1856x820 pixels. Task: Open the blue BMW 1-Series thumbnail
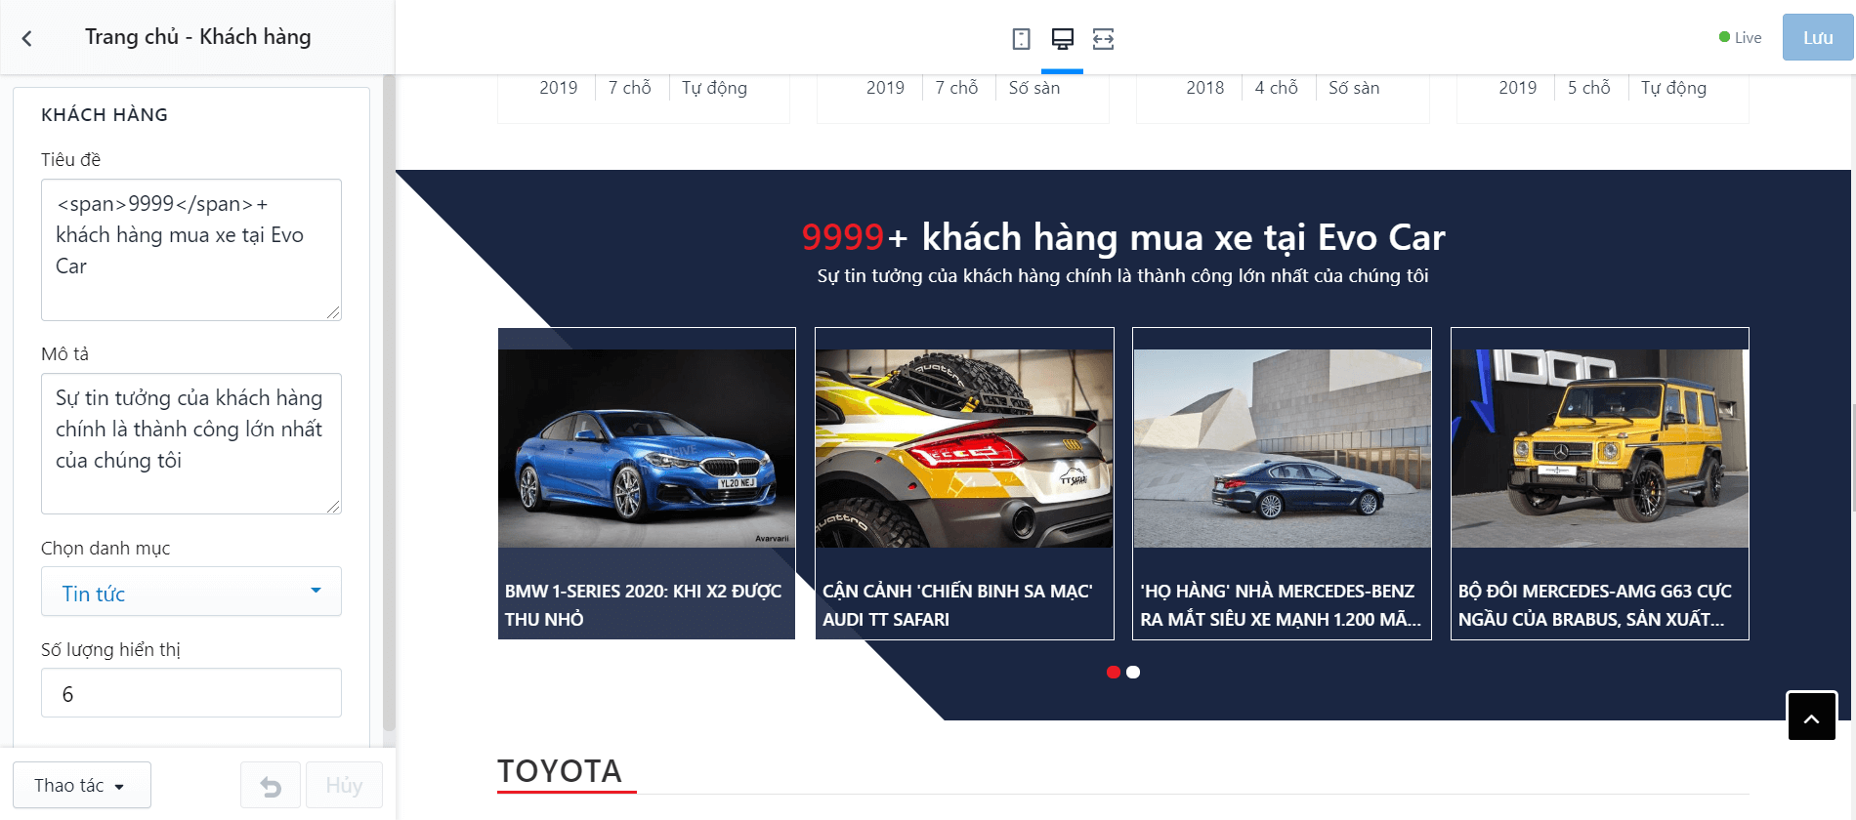tap(647, 448)
